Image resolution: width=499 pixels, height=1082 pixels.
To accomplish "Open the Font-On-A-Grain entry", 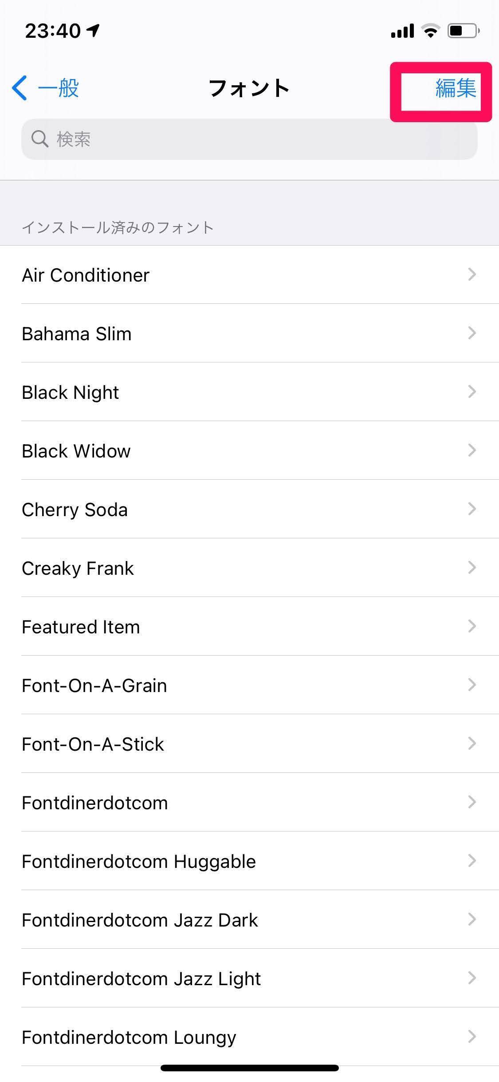I will [94, 685].
